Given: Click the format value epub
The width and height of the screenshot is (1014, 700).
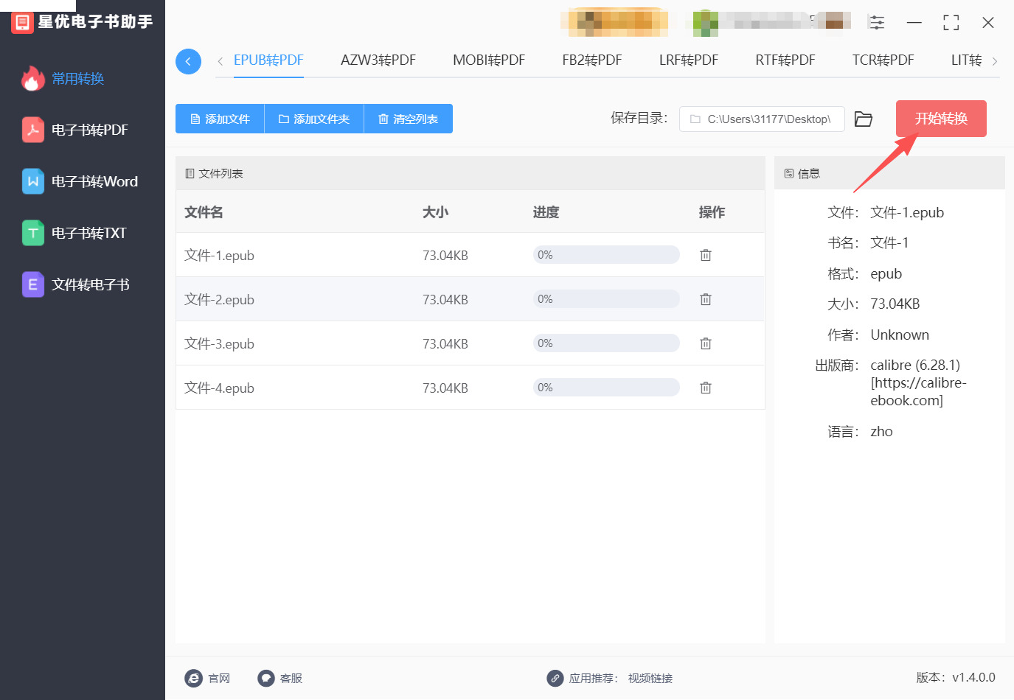Looking at the screenshot, I should tap(886, 274).
